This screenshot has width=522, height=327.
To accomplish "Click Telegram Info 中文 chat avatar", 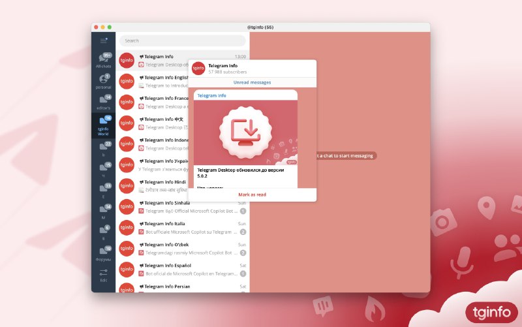I will point(127,123).
